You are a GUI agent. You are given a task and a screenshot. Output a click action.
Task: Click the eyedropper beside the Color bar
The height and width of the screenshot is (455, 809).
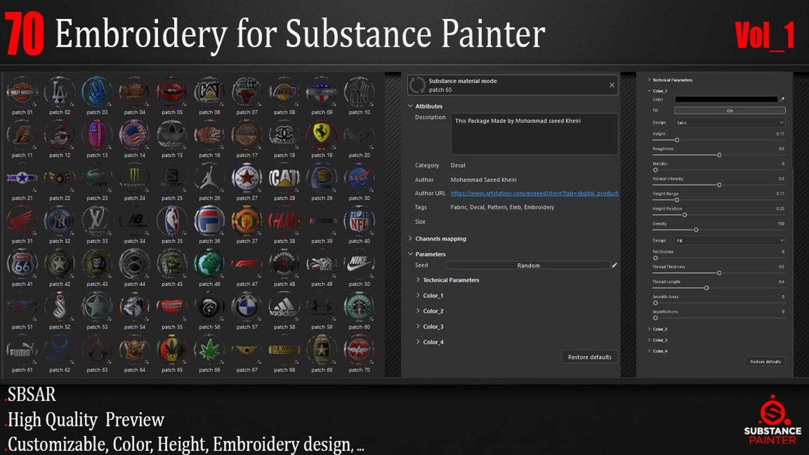point(782,99)
